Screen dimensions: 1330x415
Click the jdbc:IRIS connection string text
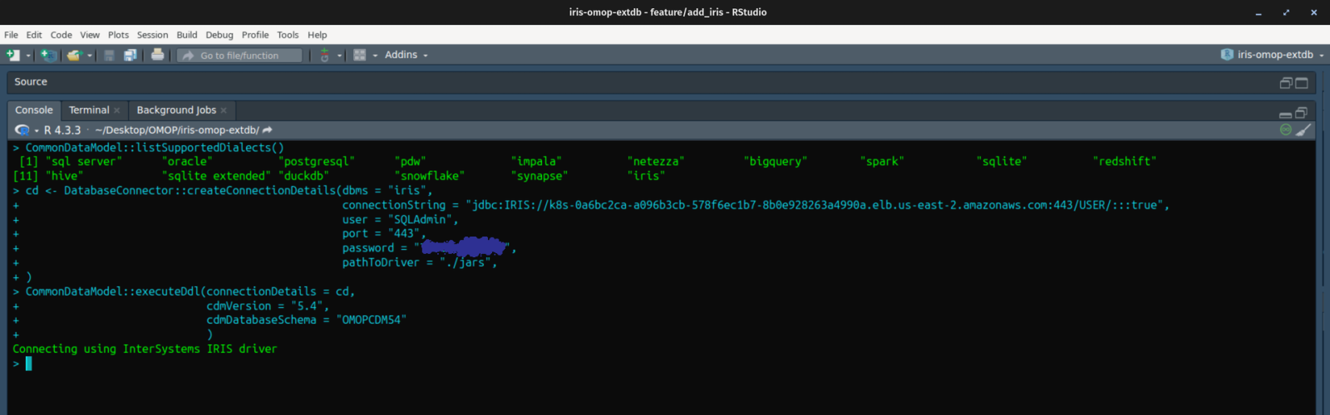[817, 205]
